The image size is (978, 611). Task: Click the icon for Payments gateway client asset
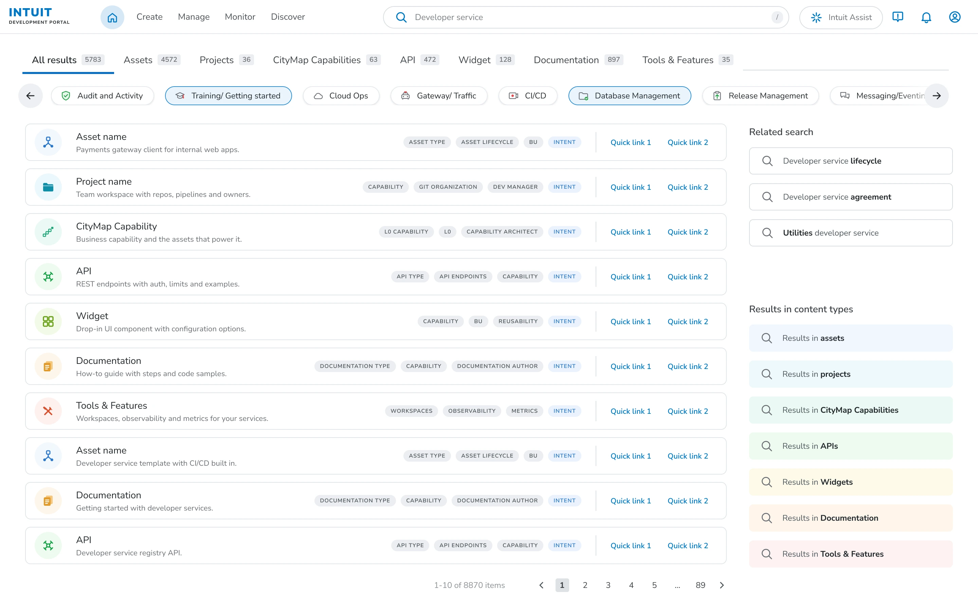(48, 142)
